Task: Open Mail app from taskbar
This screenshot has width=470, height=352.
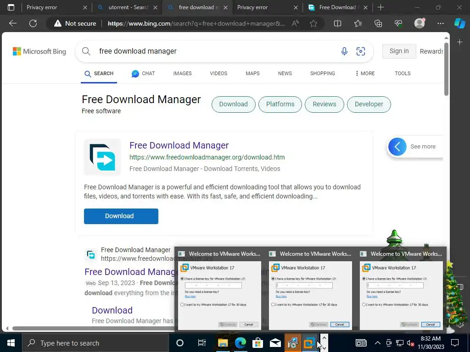Action: (x=275, y=343)
